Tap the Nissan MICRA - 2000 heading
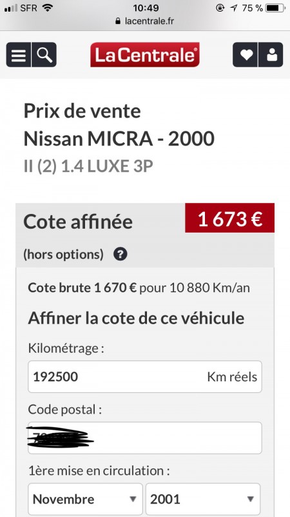This screenshot has width=290, height=517. pyautogui.click(x=119, y=138)
